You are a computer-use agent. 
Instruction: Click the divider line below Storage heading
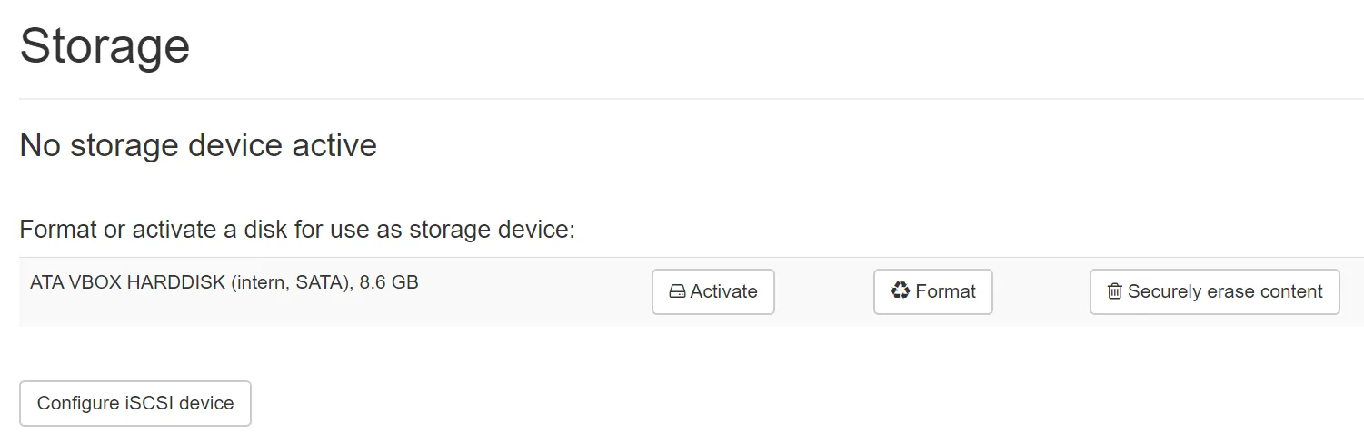coord(691,98)
